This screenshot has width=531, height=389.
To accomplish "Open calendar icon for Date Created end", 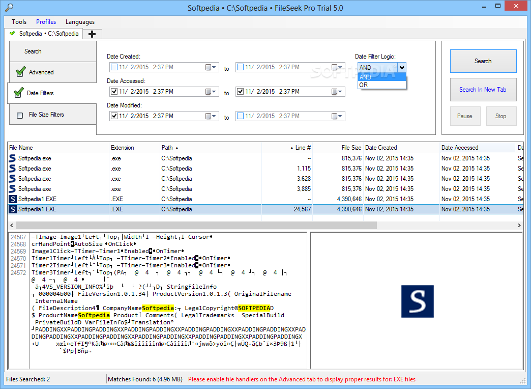I will [337, 67].
